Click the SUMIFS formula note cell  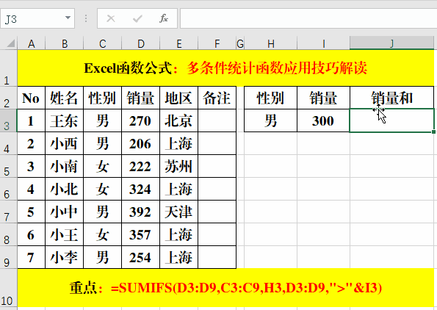pyautogui.click(x=225, y=288)
